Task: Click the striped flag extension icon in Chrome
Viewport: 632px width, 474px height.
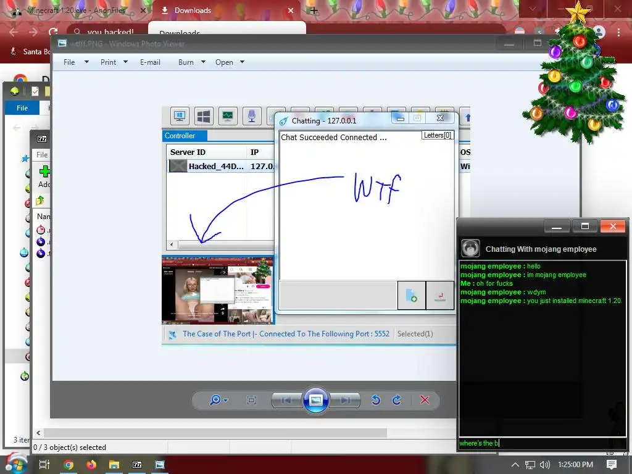Action: (x=520, y=31)
